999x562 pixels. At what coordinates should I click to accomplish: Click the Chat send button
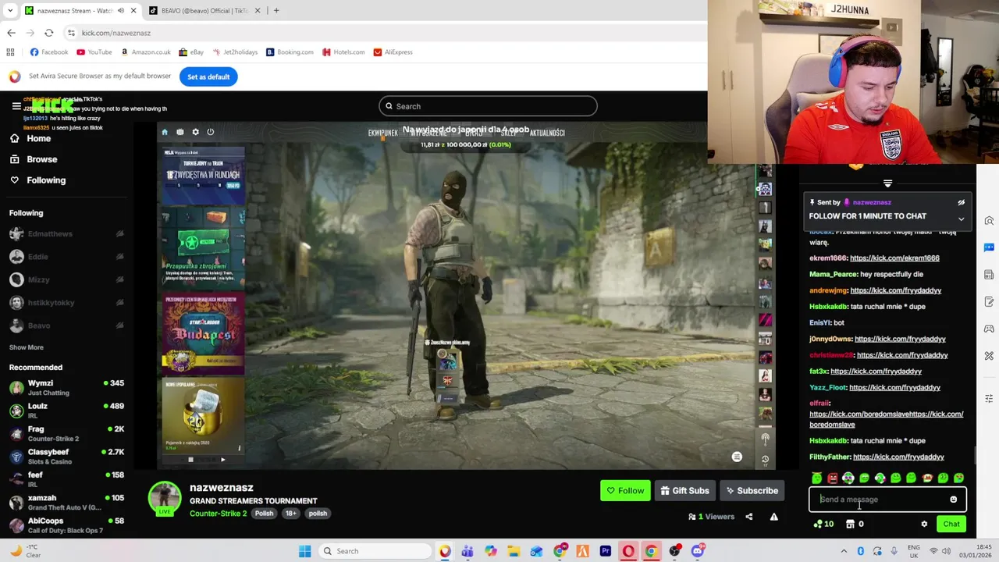pos(951,524)
